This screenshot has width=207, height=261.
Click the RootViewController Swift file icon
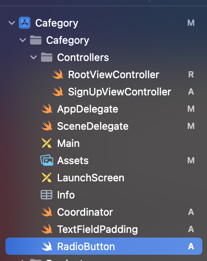click(x=58, y=74)
